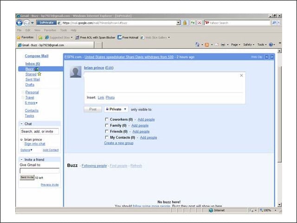Click the browser Forward arrow

(27, 23)
